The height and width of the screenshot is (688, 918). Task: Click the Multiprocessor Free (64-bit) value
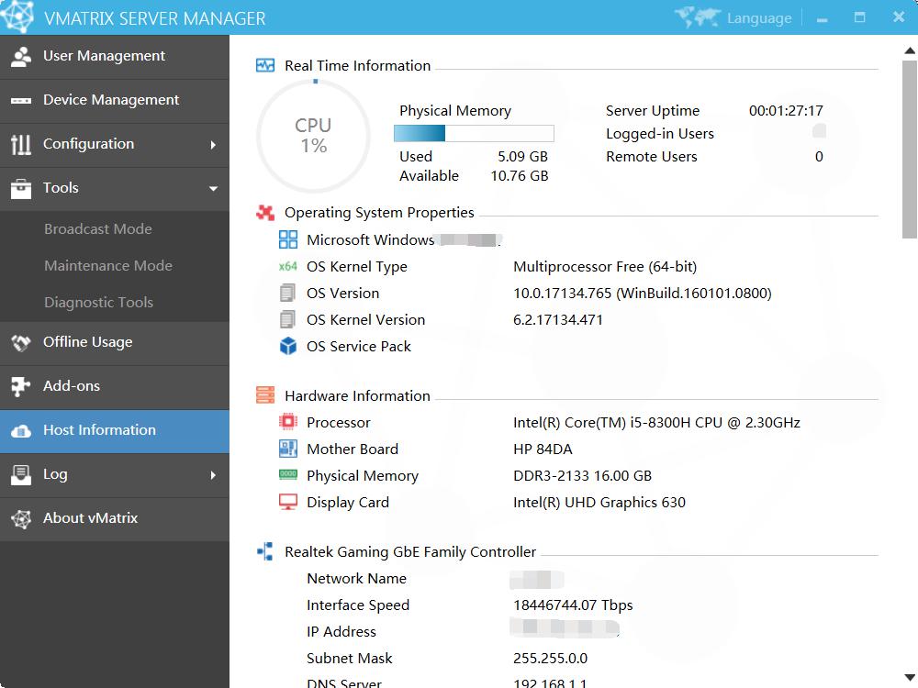605,267
